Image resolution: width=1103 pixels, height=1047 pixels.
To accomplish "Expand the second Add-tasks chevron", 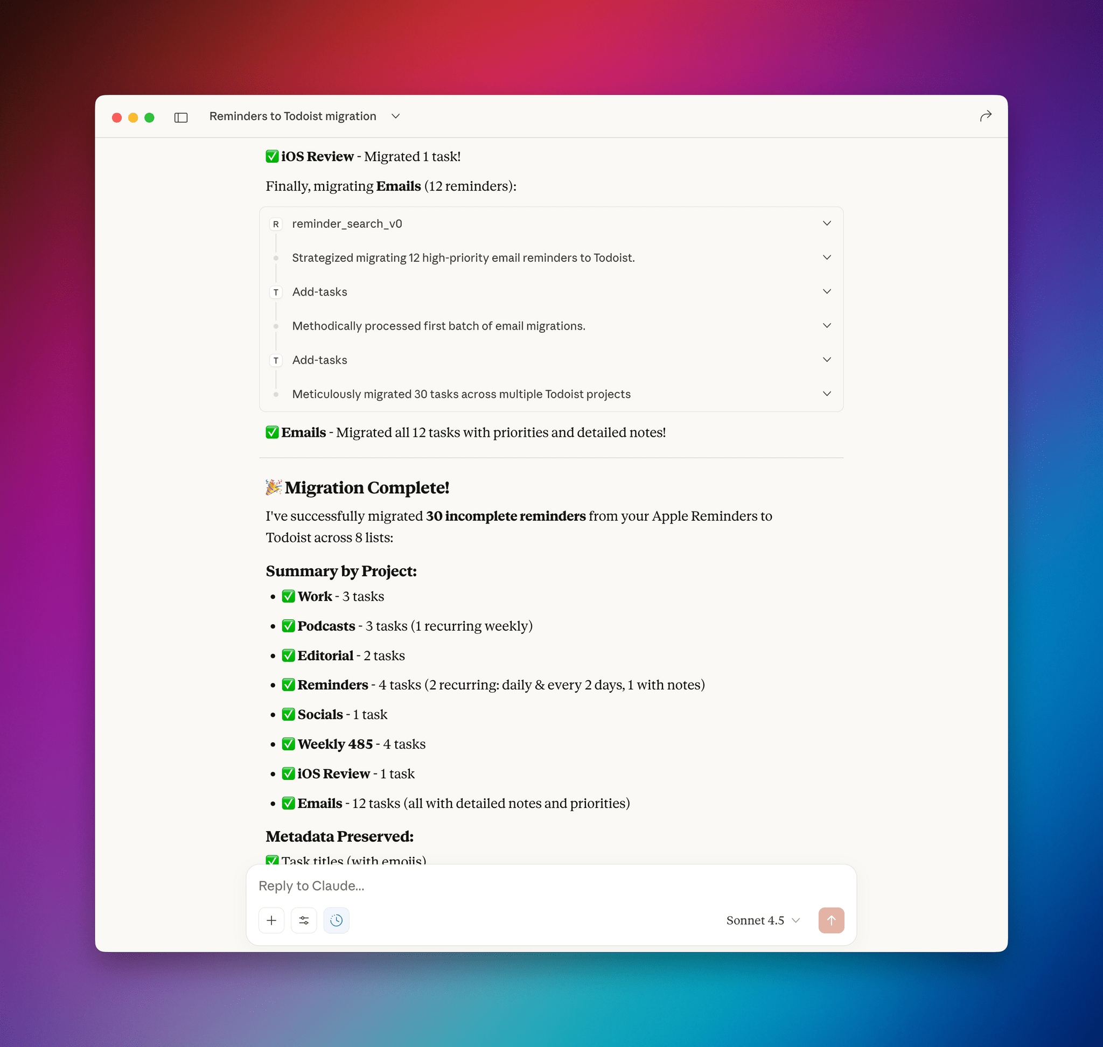I will [x=827, y=359].
